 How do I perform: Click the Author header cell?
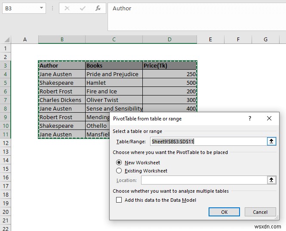62,65
